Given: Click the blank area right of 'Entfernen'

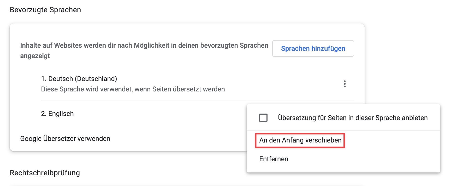Looking at the screenshot, I should (365, 159).
